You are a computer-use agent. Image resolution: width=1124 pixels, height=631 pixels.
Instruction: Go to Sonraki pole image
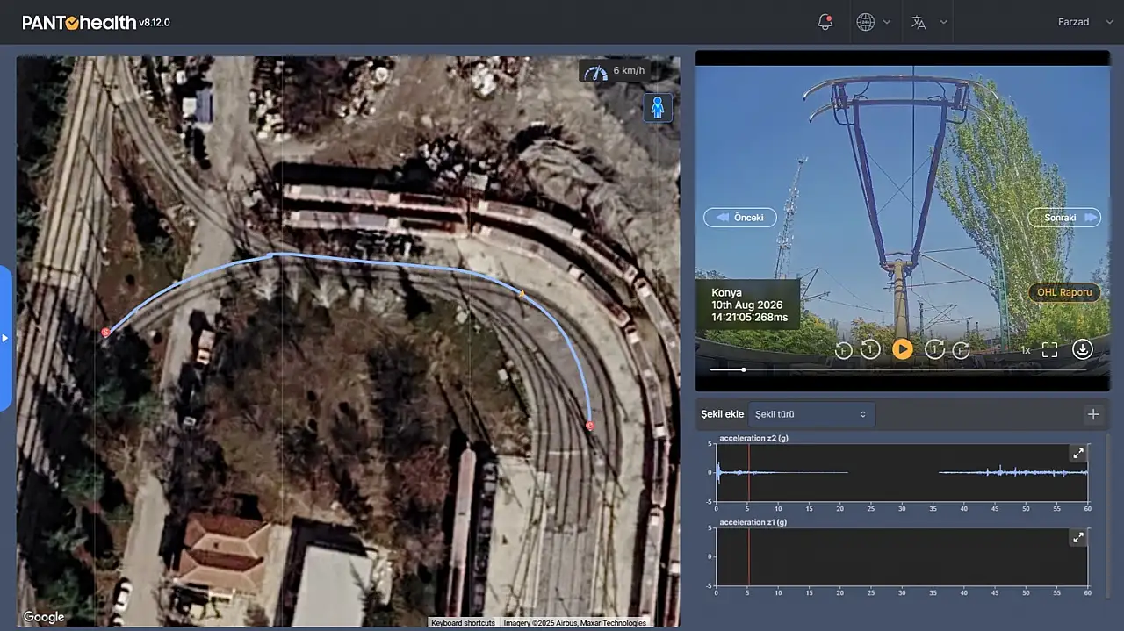point(1064,217)
